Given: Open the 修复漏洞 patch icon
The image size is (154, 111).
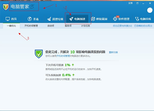Looking at the screenshot, I should [93, 19].
